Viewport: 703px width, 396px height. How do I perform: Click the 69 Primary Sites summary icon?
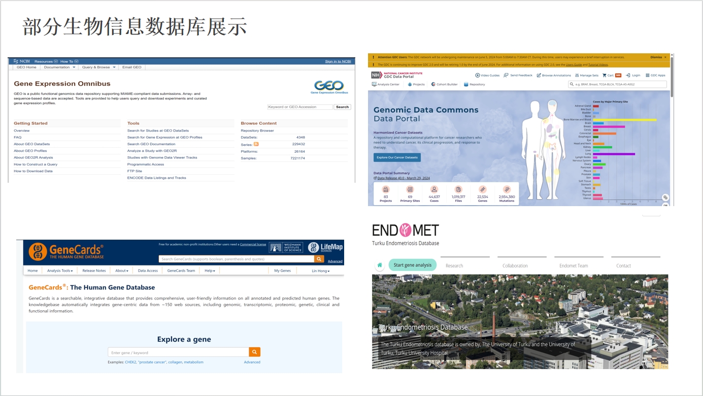pos(410,189)
